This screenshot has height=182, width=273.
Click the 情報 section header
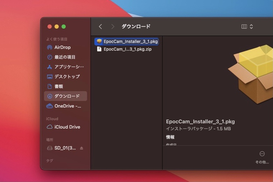coord(170,137)
